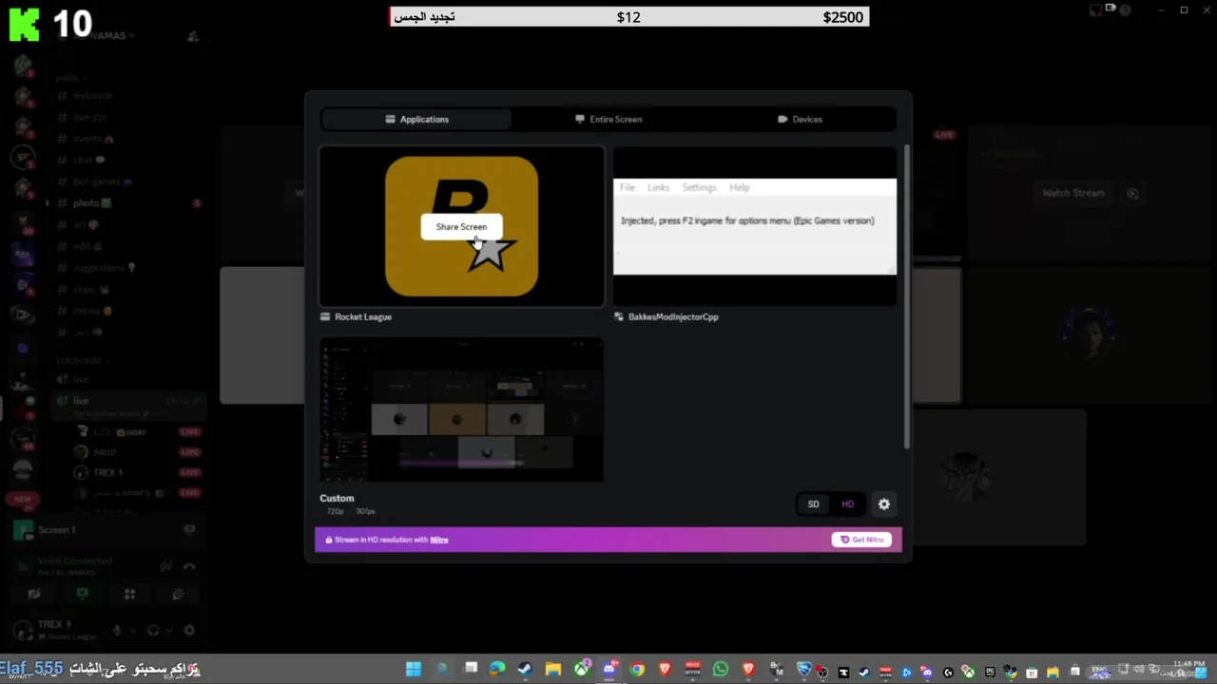Viewport: 1217px width, 684px height.
Task: Open the Devices tab
Action: pyautogui.click(x=800, y=119)
